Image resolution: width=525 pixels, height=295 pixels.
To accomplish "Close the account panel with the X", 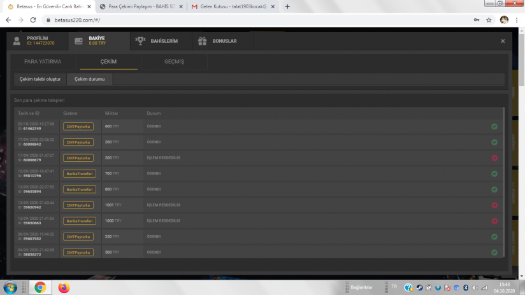I will coord(503,41).
